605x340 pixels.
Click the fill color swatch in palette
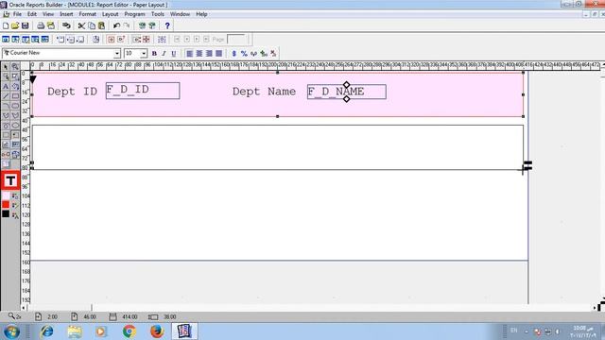coord(6,195)
